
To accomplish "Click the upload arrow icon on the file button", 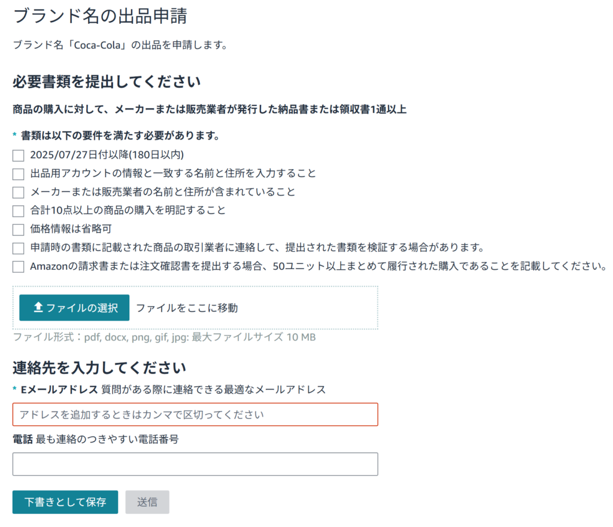I will tap(37, 307).
